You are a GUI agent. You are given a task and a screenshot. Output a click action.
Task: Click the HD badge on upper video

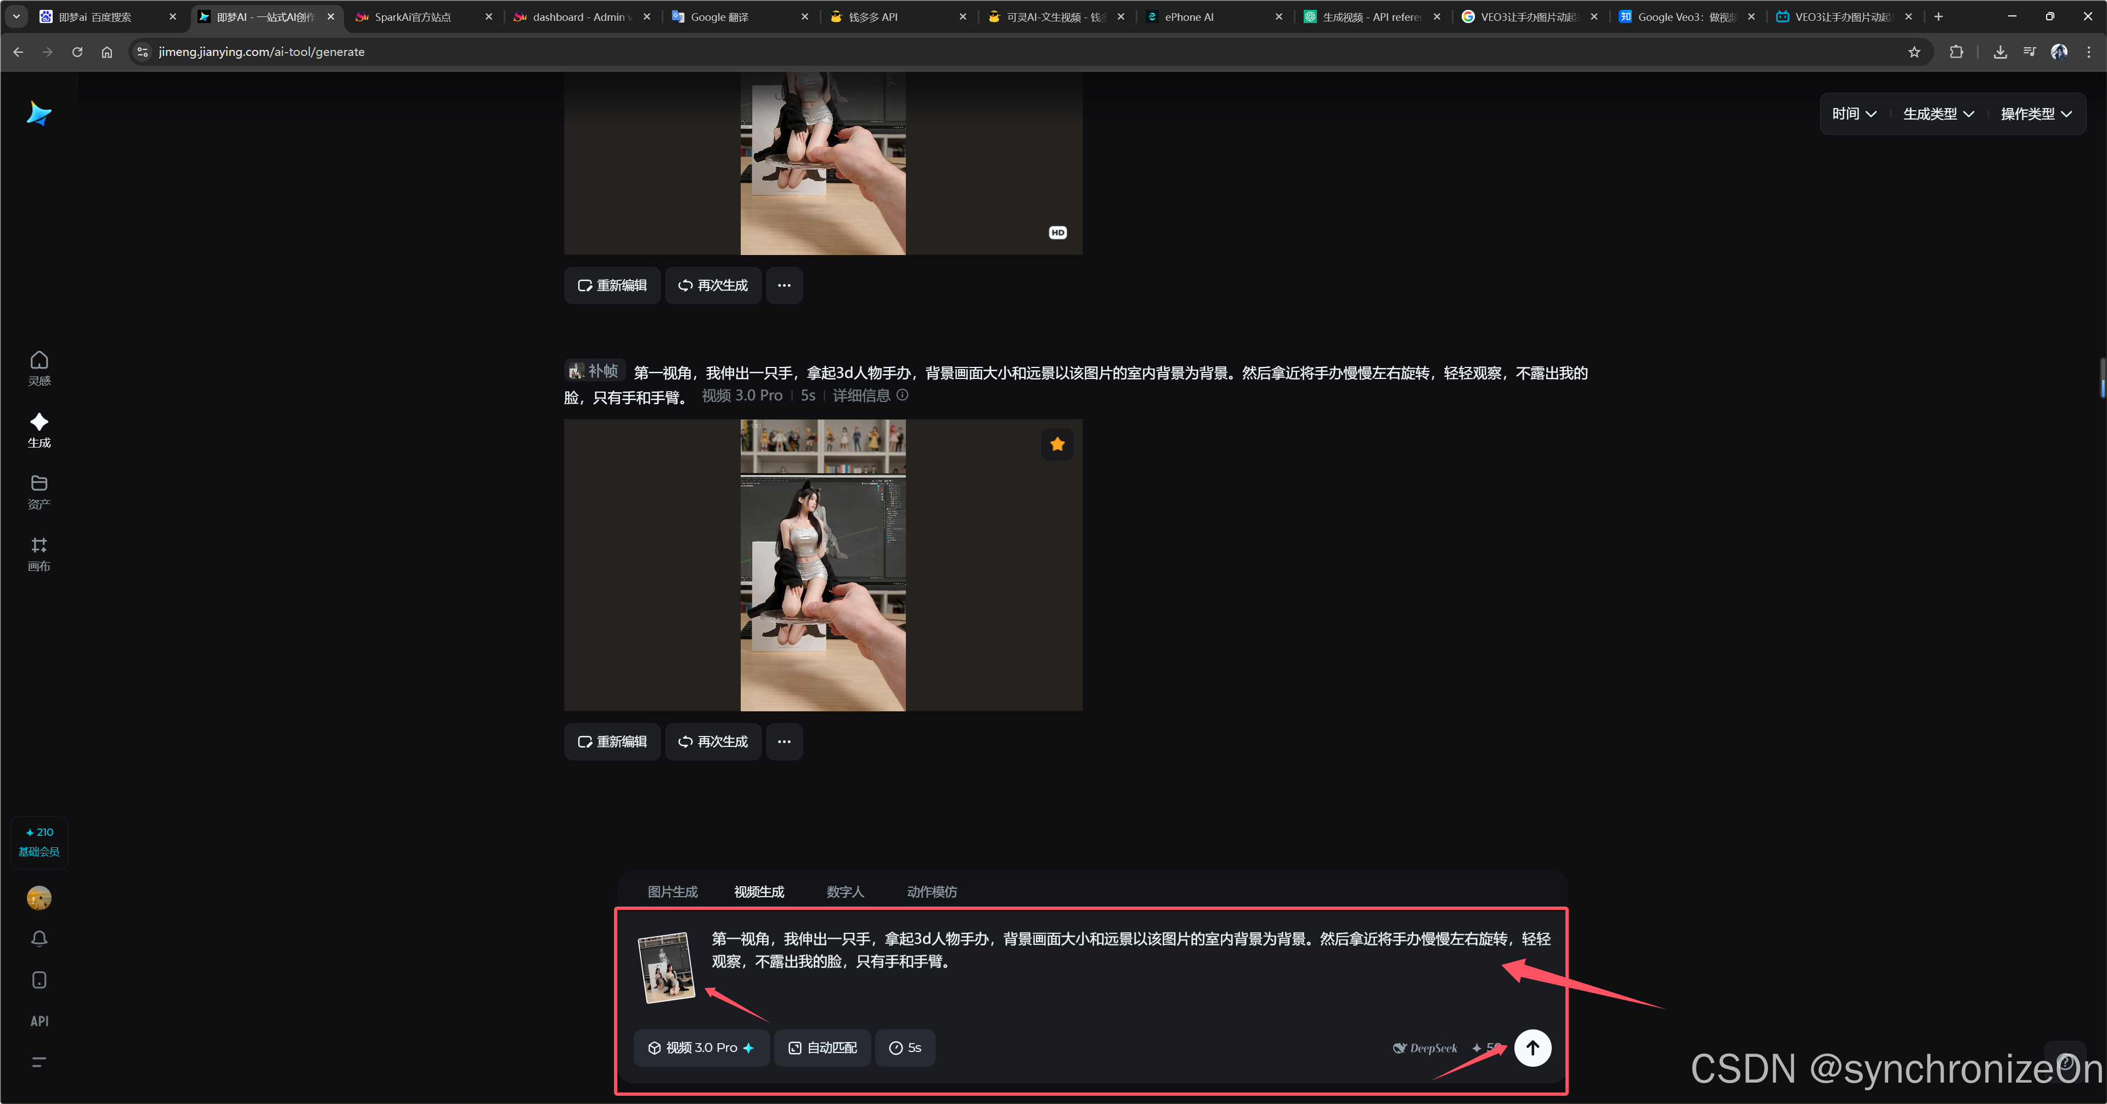[1057, 233]
